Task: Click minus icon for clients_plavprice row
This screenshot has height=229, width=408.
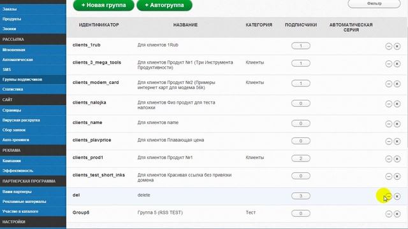Action: point(389,141)
